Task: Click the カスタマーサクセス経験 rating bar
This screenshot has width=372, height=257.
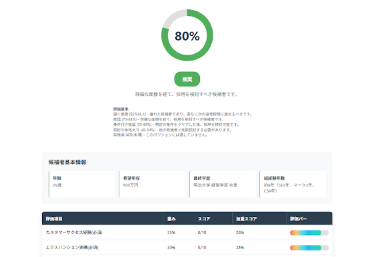Action: [x=309, y=233]
